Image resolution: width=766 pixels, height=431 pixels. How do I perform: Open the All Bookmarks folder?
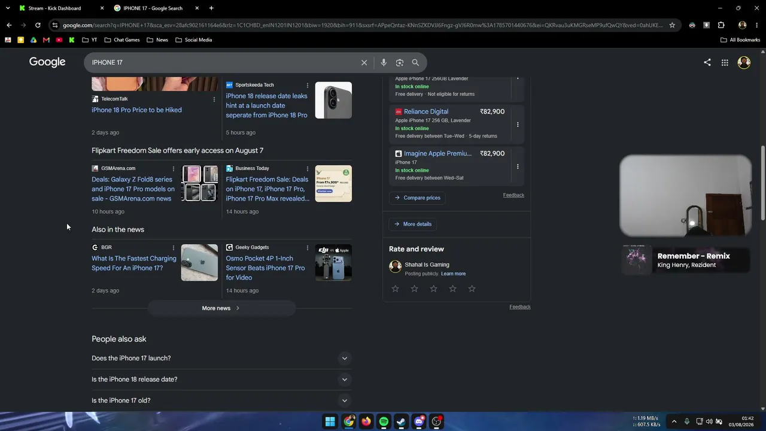click(740, 40)
